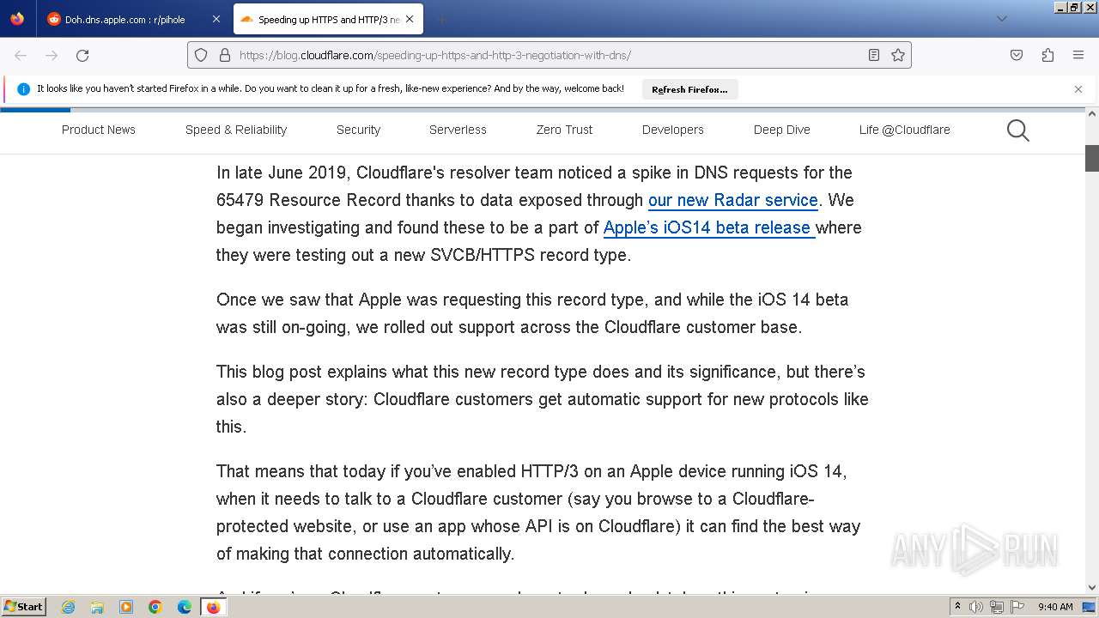Bookmark this page with the star
Image resolution: width=1099 pixels, height=618 pixels.
pyautogui.click(x=898, y=55)
